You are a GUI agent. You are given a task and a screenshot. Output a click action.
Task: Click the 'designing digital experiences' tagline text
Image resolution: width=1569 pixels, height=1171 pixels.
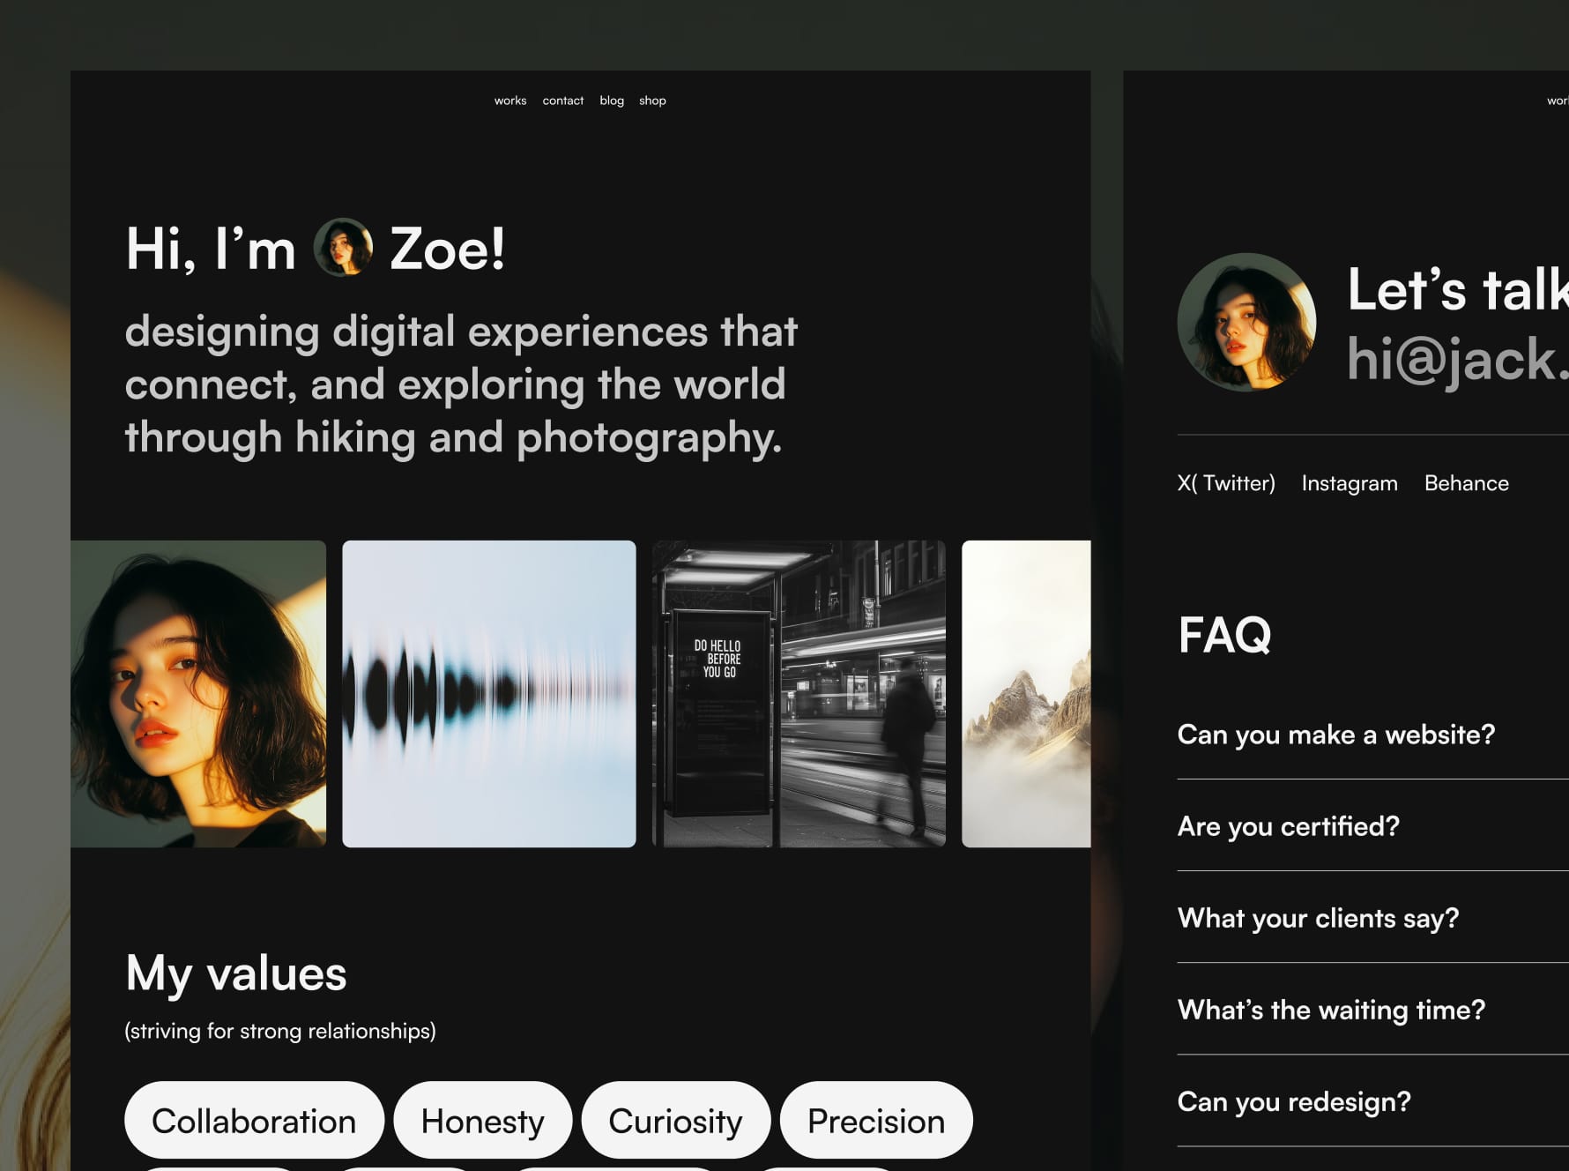(x=461, y=384)
